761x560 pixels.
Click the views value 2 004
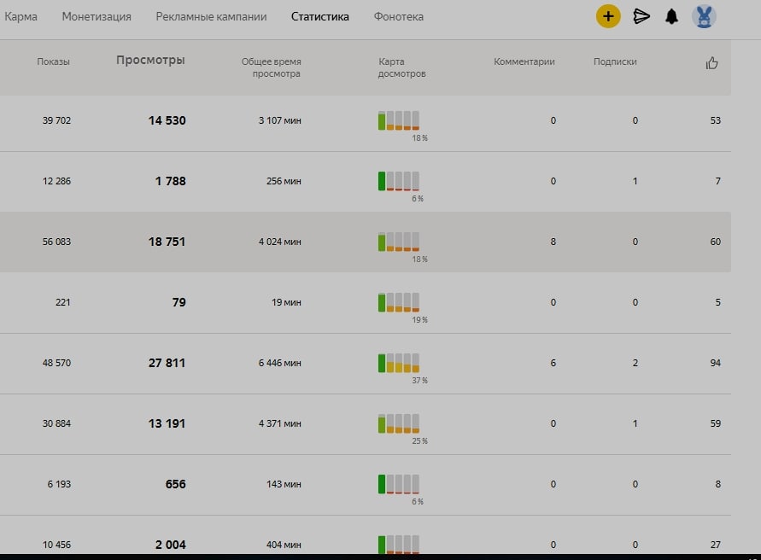[170, 545]
